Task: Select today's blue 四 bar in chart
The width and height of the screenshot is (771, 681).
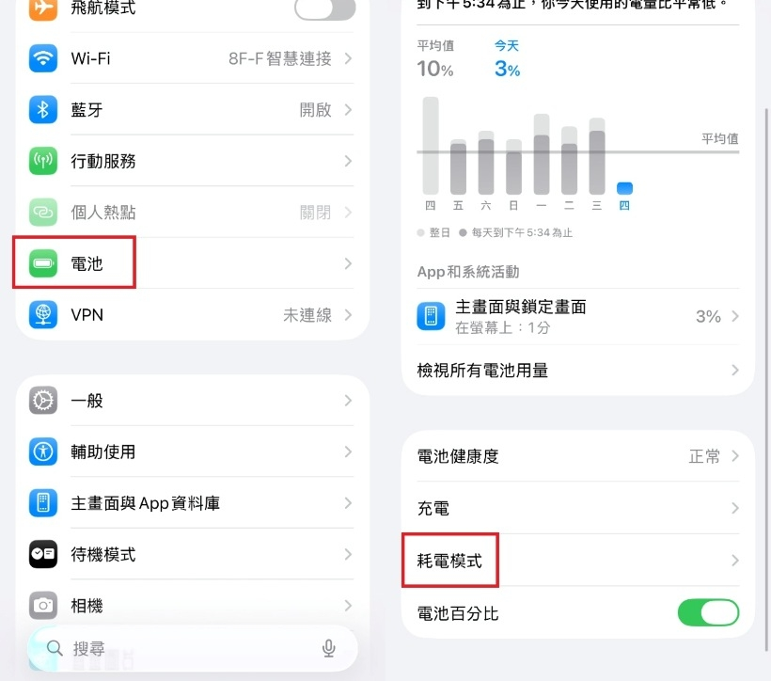Action: click(624, 188)
